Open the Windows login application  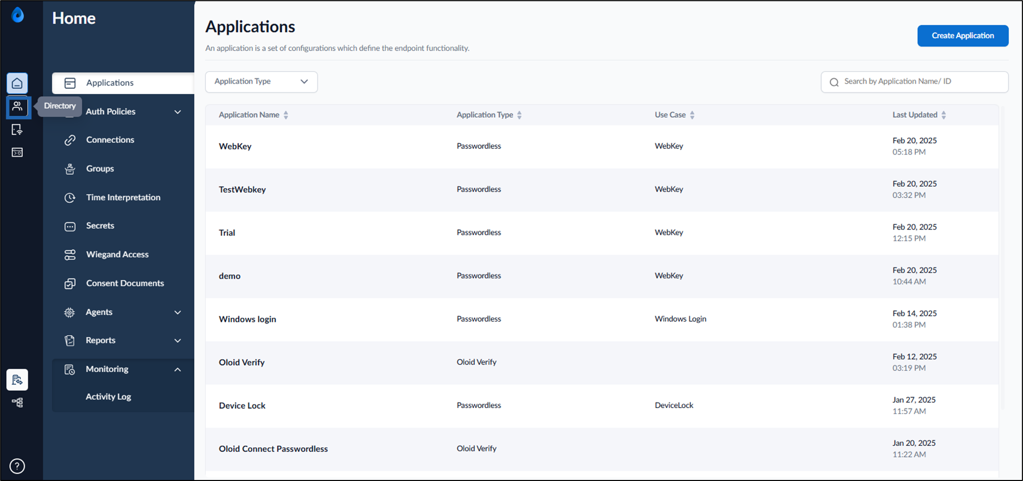point(248,319)
